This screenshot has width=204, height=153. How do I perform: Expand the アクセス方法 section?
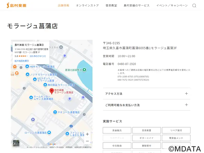(146, 94)
